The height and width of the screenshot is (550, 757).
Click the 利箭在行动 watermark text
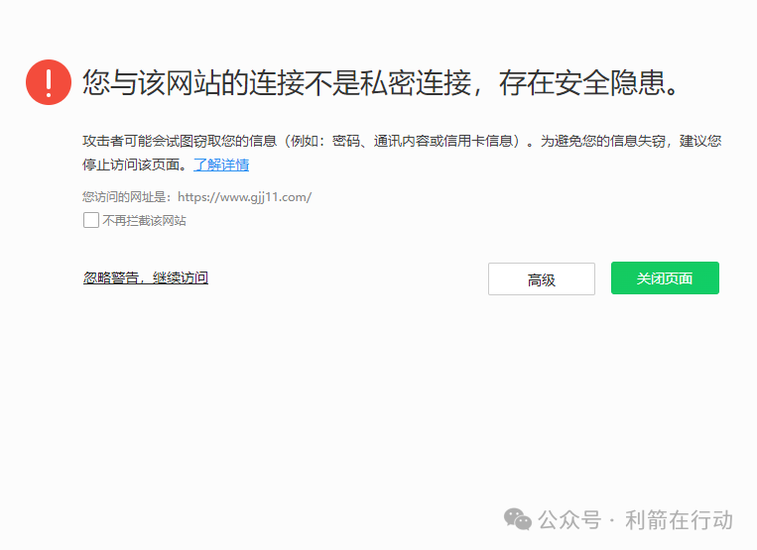679,520
